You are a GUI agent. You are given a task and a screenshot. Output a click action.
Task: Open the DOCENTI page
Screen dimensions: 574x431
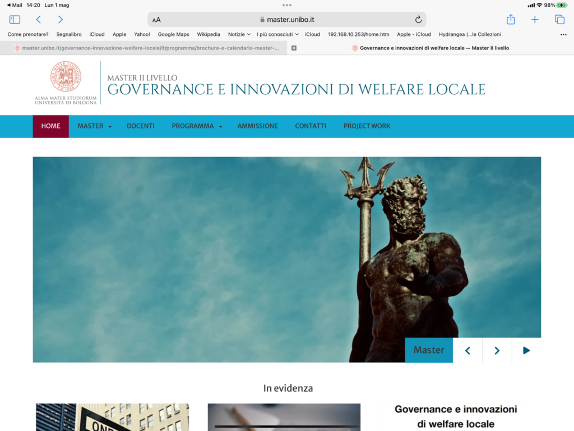pyautogui.click(x=141, y=126)
